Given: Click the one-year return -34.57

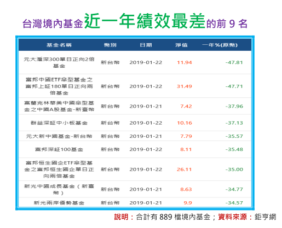Looking at the screenshot, I should [234, 203].
